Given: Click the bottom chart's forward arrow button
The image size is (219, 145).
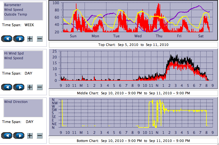Looking at the screenshot, I should pos(19,136).
